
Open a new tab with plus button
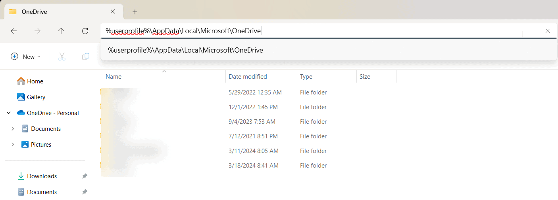(x=135, y=12)
